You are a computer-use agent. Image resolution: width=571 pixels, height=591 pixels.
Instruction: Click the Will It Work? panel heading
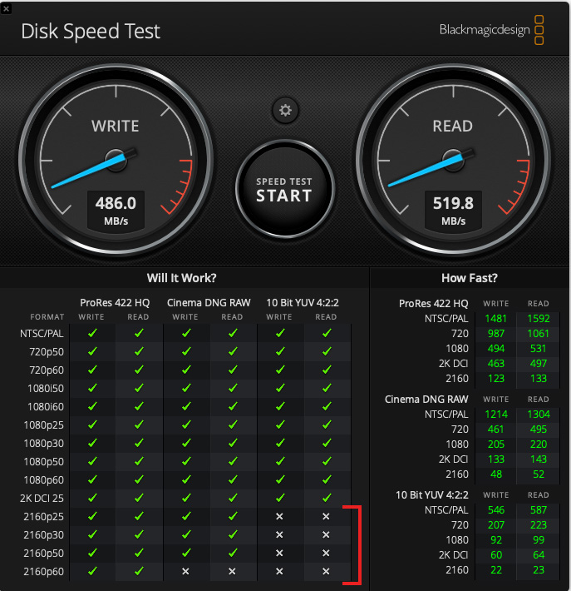(182, 278)
